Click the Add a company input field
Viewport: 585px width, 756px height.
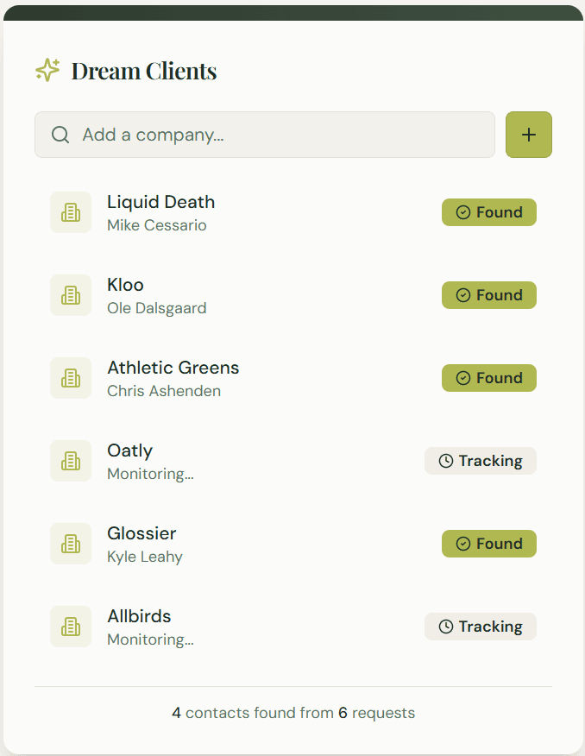(x=259, y=135)
